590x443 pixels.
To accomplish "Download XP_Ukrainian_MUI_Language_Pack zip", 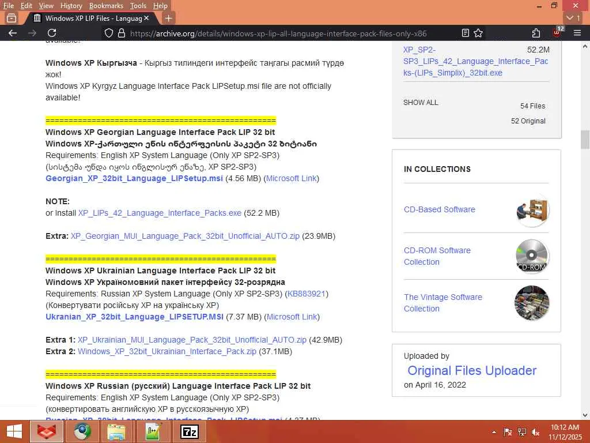I will click(x=192, y=340).
